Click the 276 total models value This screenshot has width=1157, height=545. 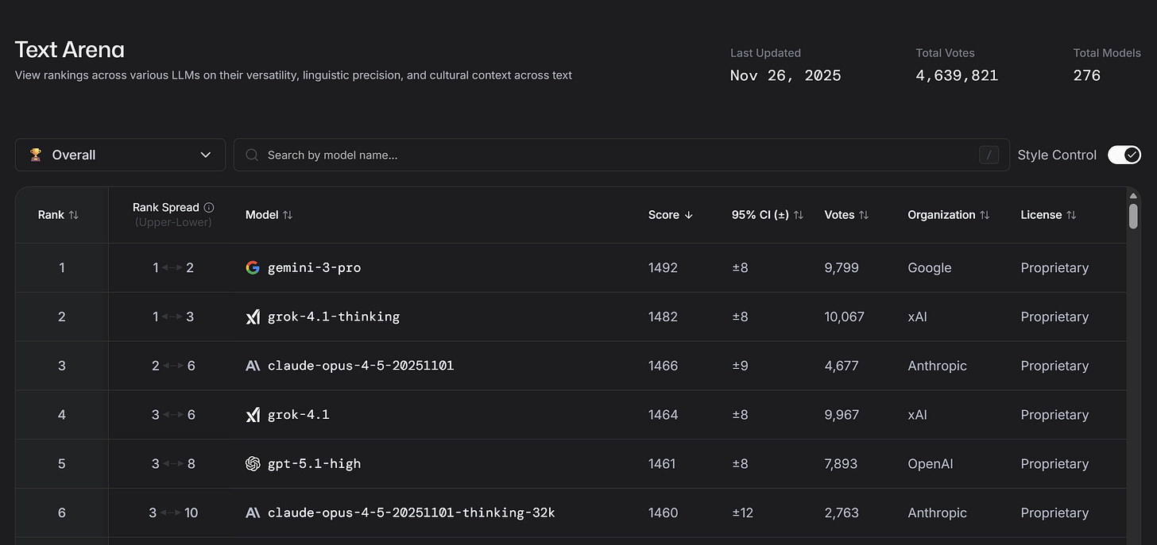point(1087,75)
